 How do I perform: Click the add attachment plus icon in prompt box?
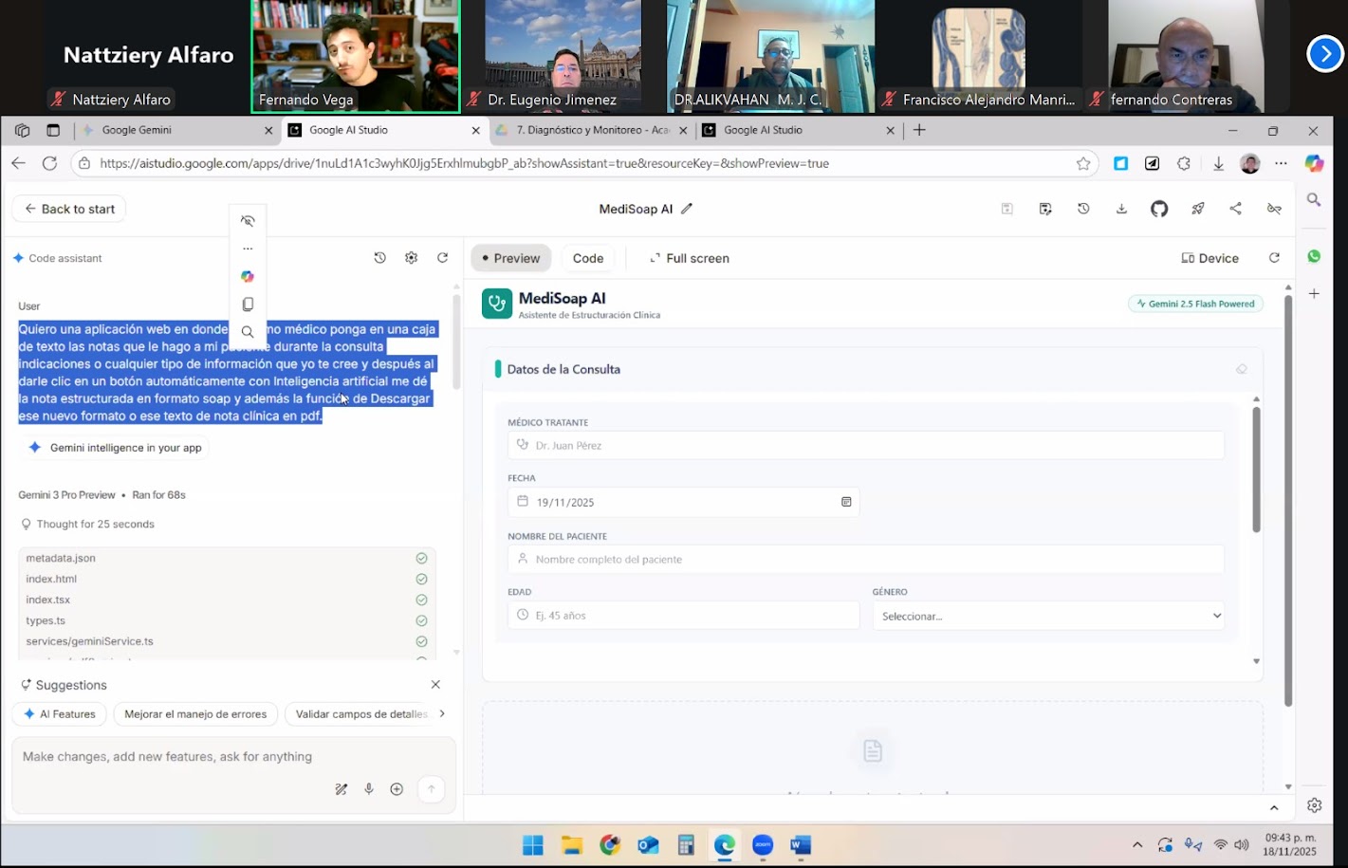[x=397, y=789]
